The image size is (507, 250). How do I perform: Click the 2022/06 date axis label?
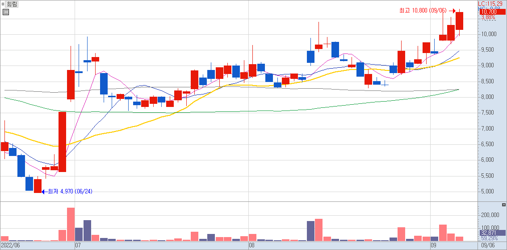pyautogui.click(x=10, y=246)
